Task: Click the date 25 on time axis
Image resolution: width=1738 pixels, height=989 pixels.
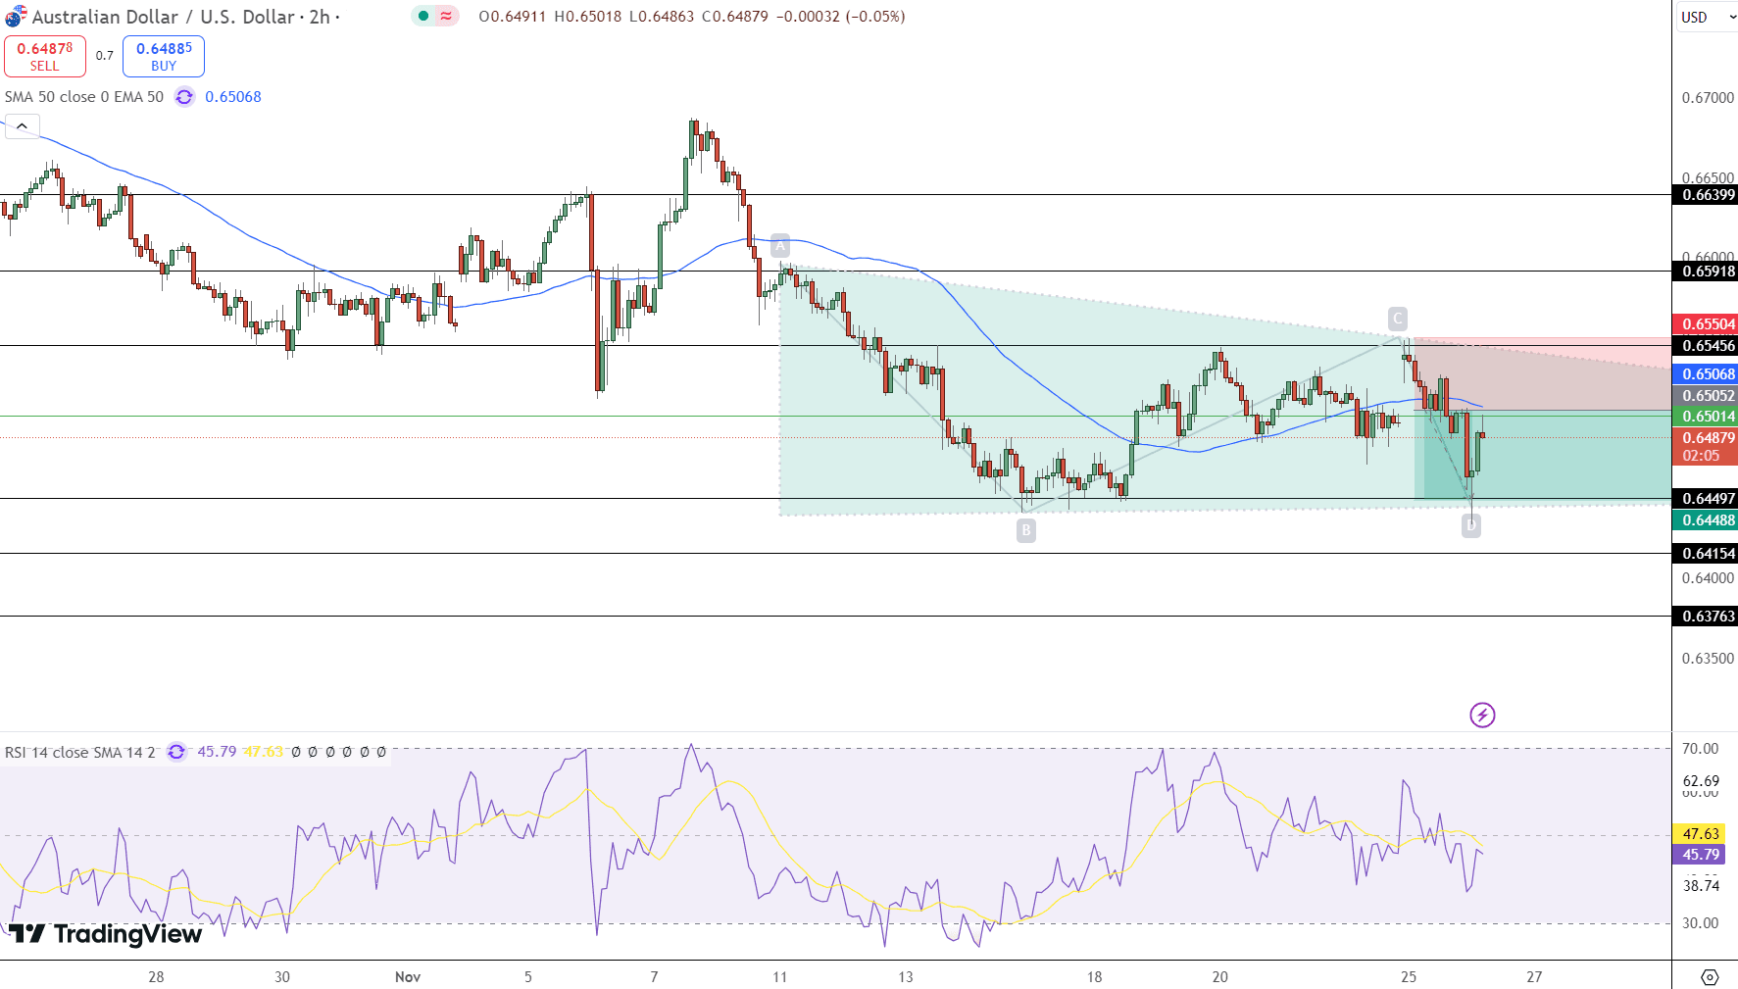Action: [1409, 977]
